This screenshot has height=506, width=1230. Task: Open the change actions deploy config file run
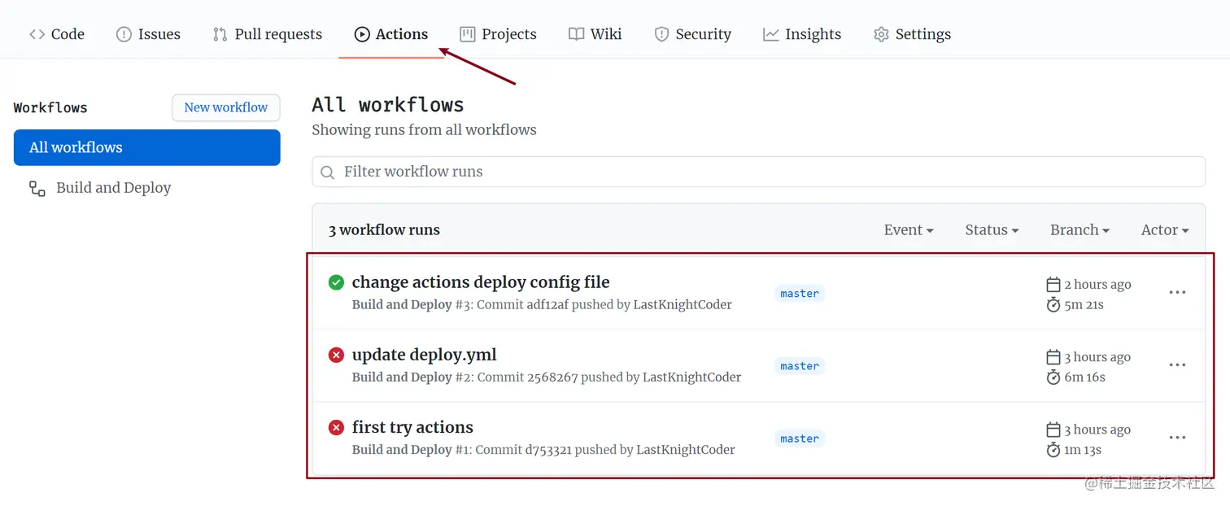coord(481,282)
